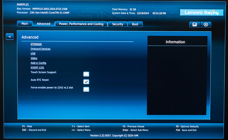This screenshot has height=140, width=228.
Task: Open Add-in Config submenu
Action: coord(38,63)
